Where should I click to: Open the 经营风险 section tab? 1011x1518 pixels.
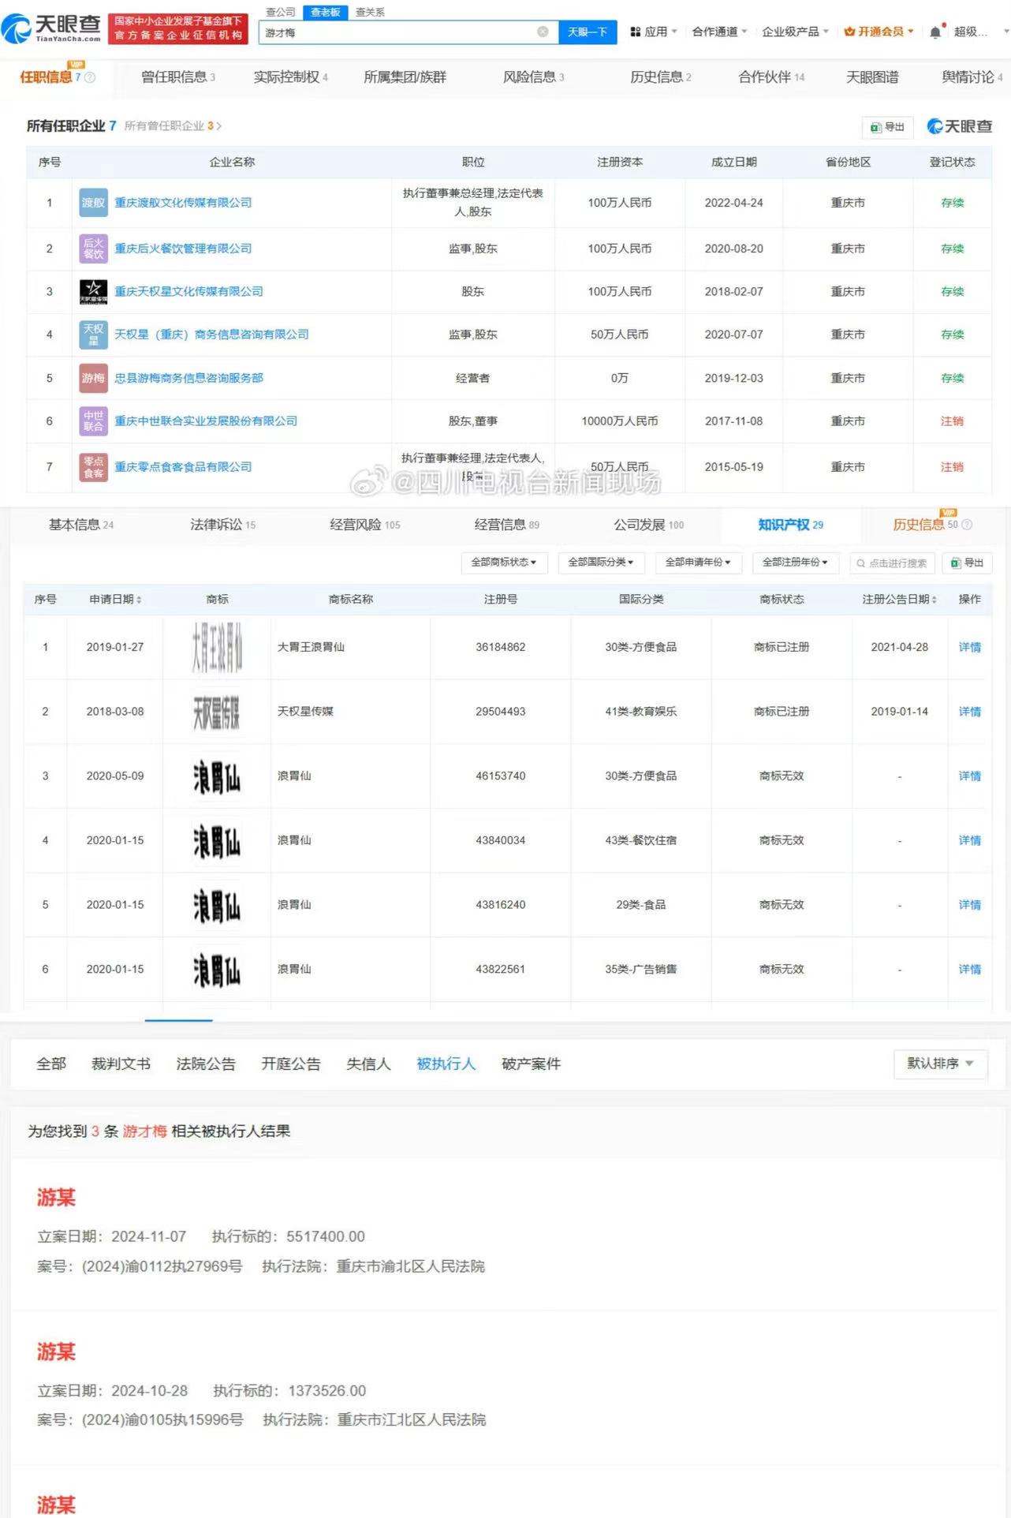pos(365,525)
